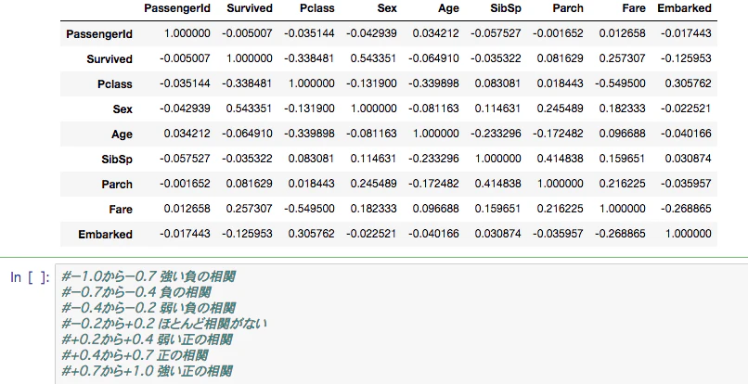Select the Age row label

point(123,134)
